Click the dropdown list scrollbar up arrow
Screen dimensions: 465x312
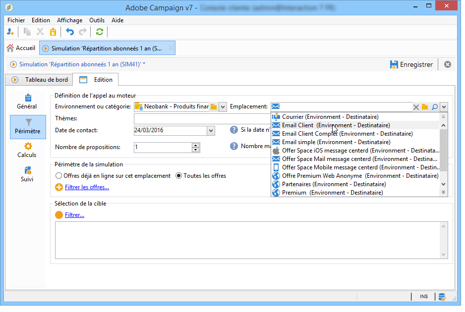(443, 125)
